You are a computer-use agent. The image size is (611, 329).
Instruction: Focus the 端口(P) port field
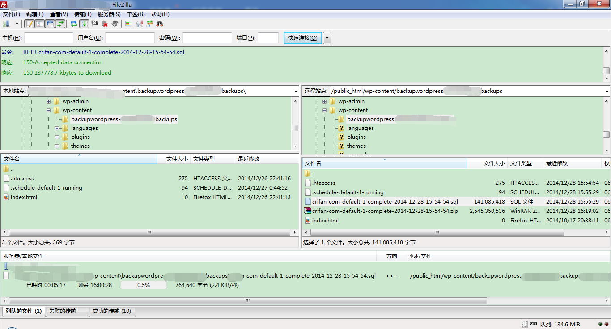268,38
